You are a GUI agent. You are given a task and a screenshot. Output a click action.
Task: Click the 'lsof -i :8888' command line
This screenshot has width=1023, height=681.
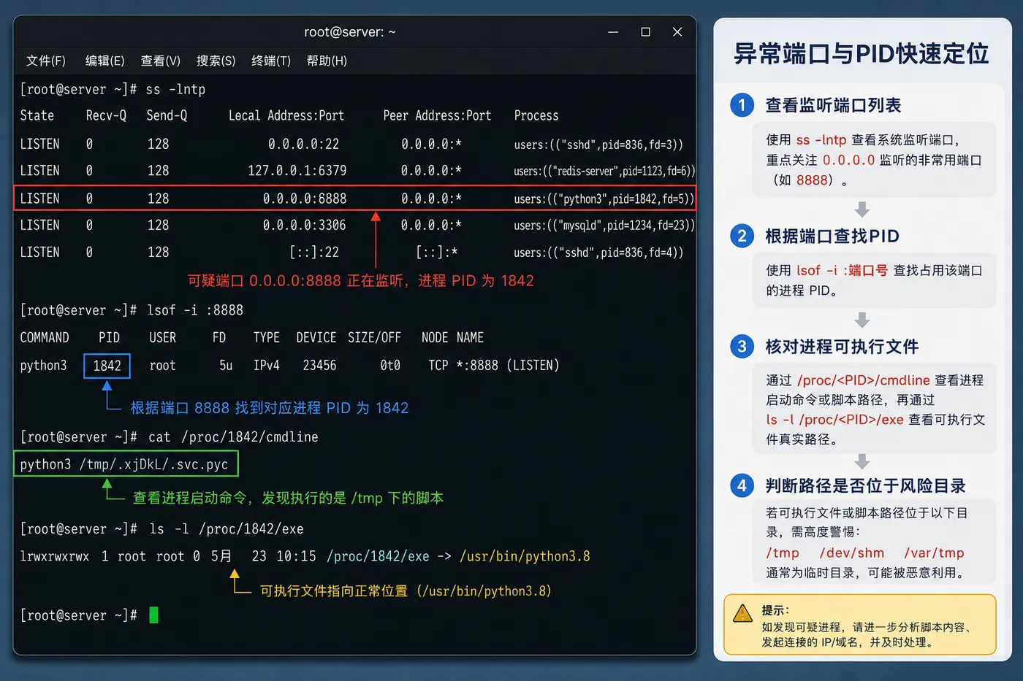[195, 310]
